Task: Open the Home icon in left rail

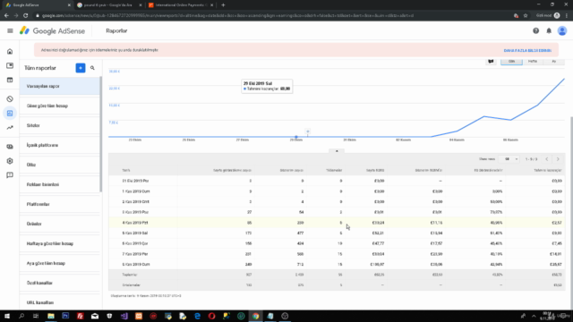Action: tap(10, 52)
